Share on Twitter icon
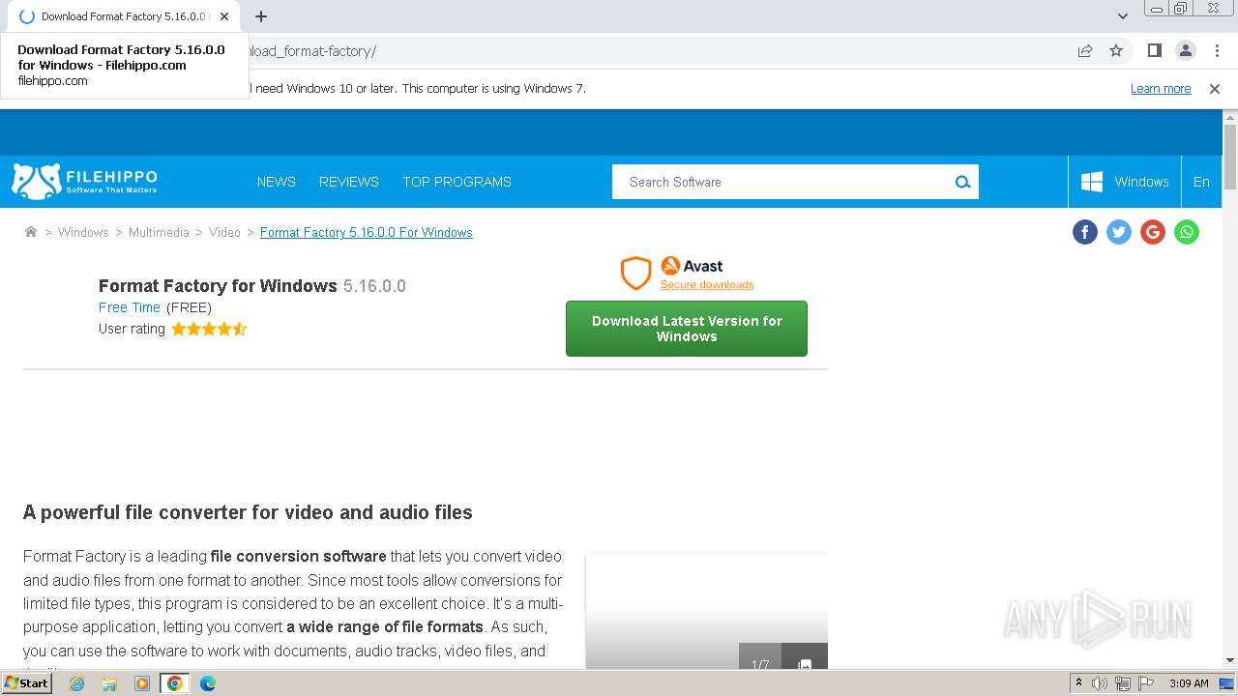This screenshot has height=696, width=1238. [x=1119, y=232]
